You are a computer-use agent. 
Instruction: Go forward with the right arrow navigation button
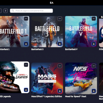(6, 11)
